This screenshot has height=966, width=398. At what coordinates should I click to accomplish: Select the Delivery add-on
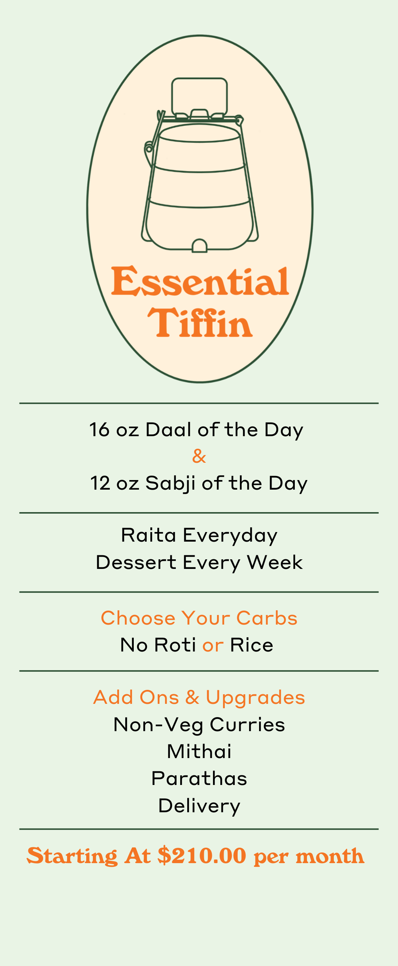pyautogui.click(x=199, y=806)
